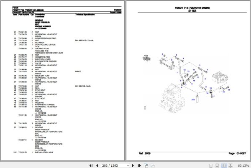Viewport: 251px width, 168px height.
Task: Click the Technical Specification column header
Action: click(85, 15)
